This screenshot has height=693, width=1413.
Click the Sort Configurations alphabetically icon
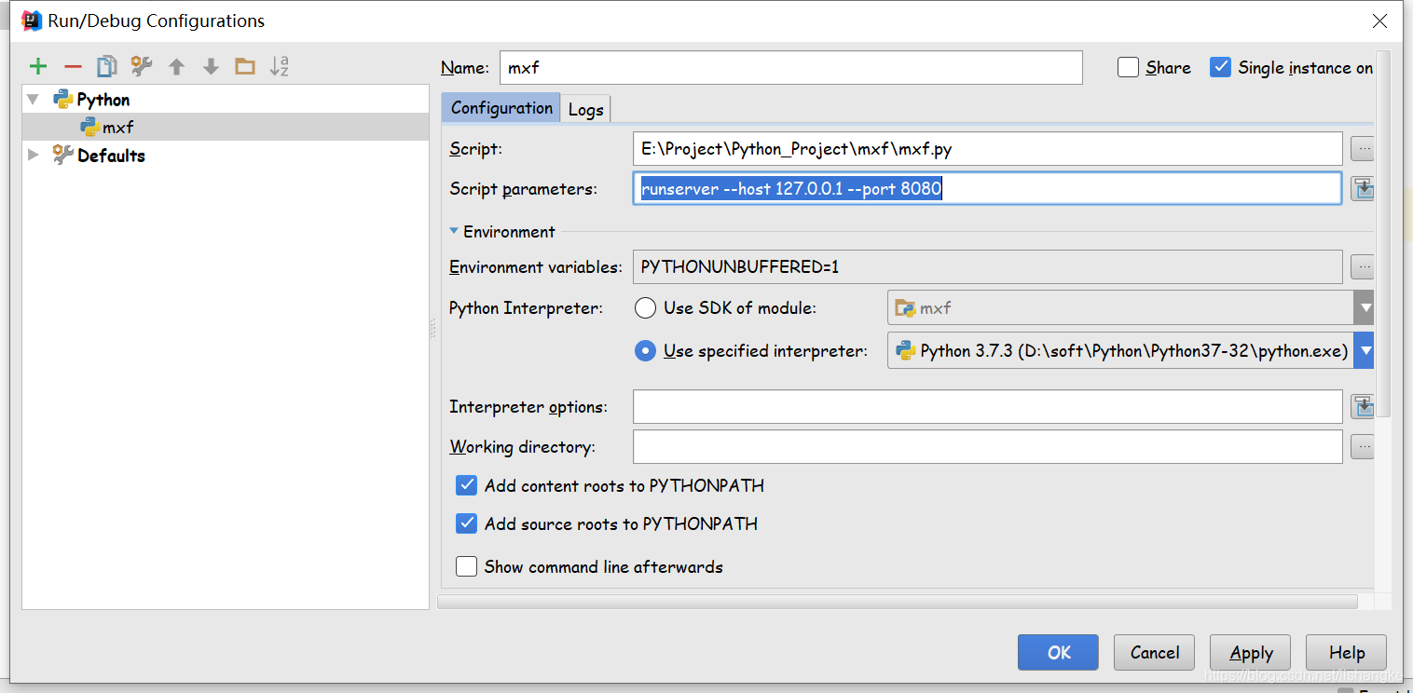pos(280,66)
